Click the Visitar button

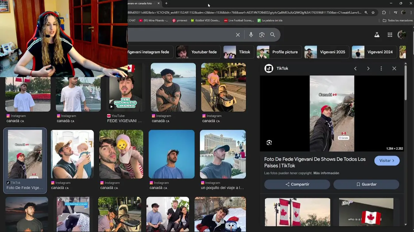[387, 160]
